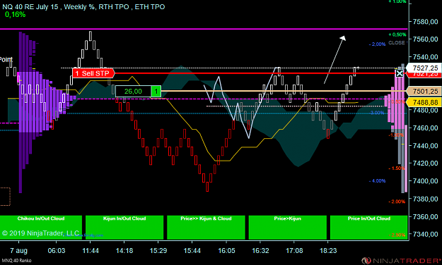Screen dimensions: 442x265
Task: Select the 7501,25 entry price marker
Action: tap(424, 91)
